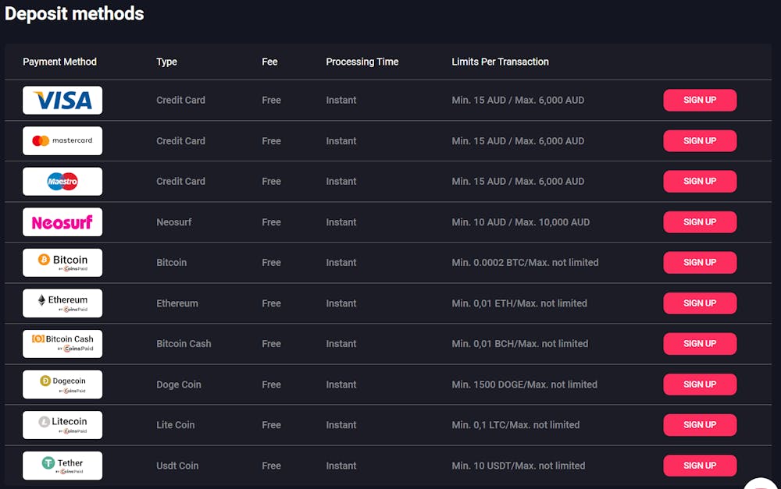Sign up in the Mastercard row
The image size is (781, 489).
click(x=700, y=141)
